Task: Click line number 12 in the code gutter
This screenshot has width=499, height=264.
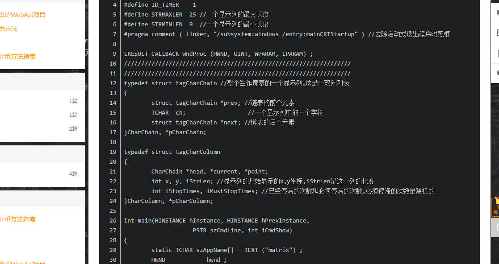Action: pyautogui.click(x=113, y=83)
